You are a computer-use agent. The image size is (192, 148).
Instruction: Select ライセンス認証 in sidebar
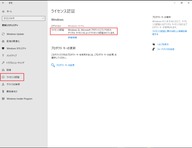13,77
